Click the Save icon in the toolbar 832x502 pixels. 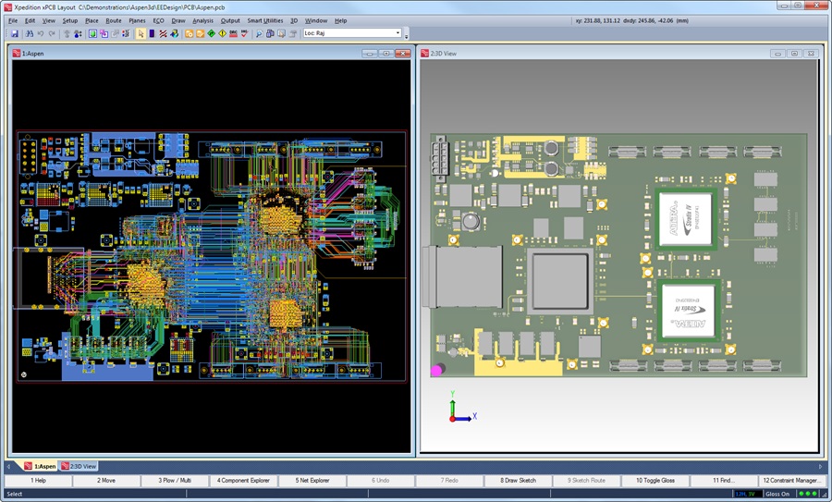[x=16, y=34]
